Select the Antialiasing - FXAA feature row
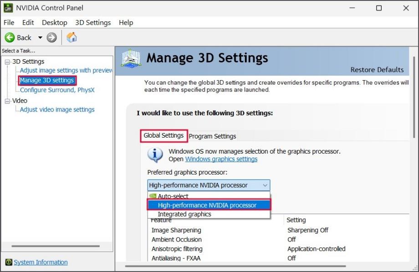Screen dimensions: 419x272 pyautogui.click(x=278, y=258)
